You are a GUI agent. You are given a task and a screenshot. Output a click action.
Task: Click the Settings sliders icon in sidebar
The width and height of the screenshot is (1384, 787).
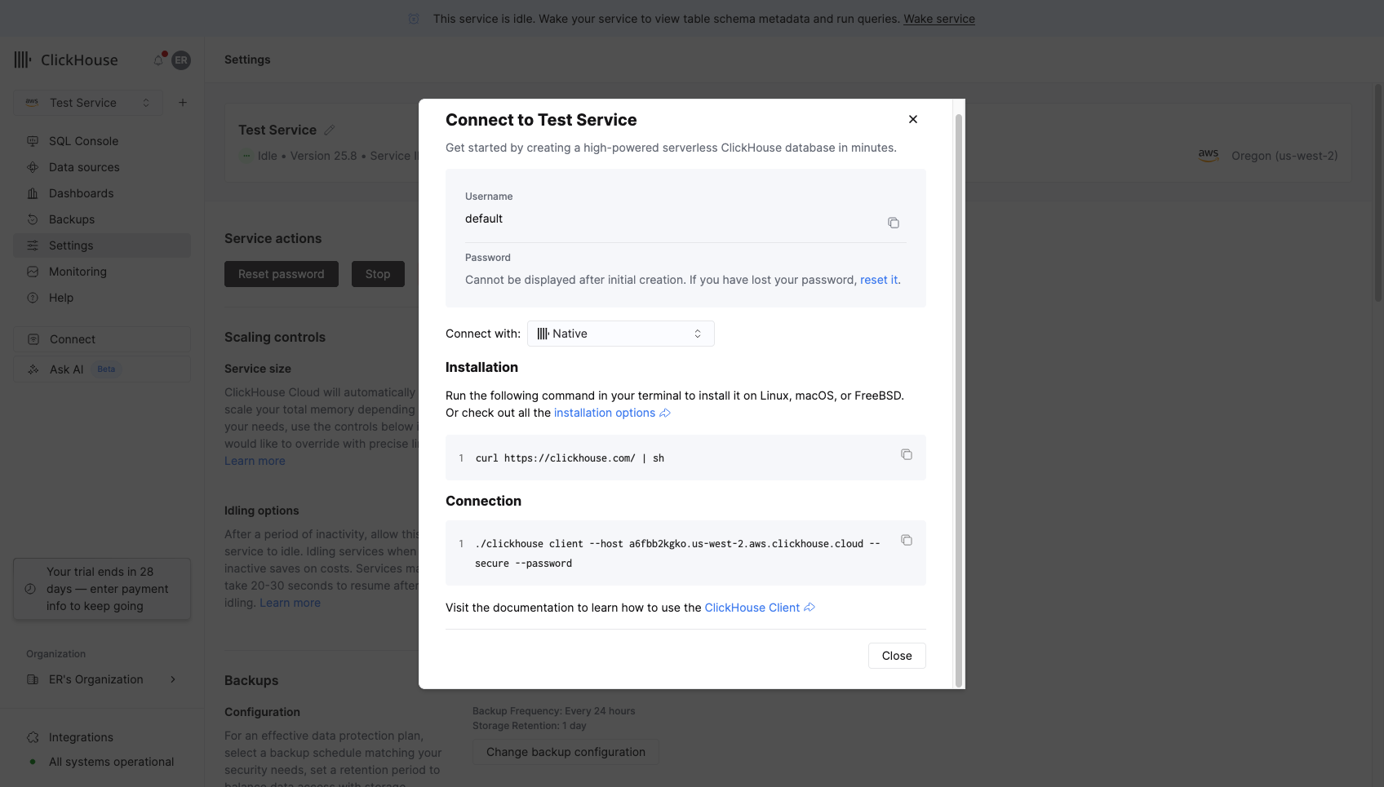click(33, 245)
